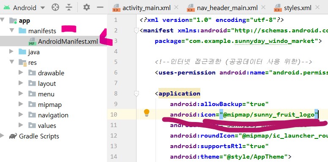Select AndroidManifest.xml in the project tree

[68, 41]
